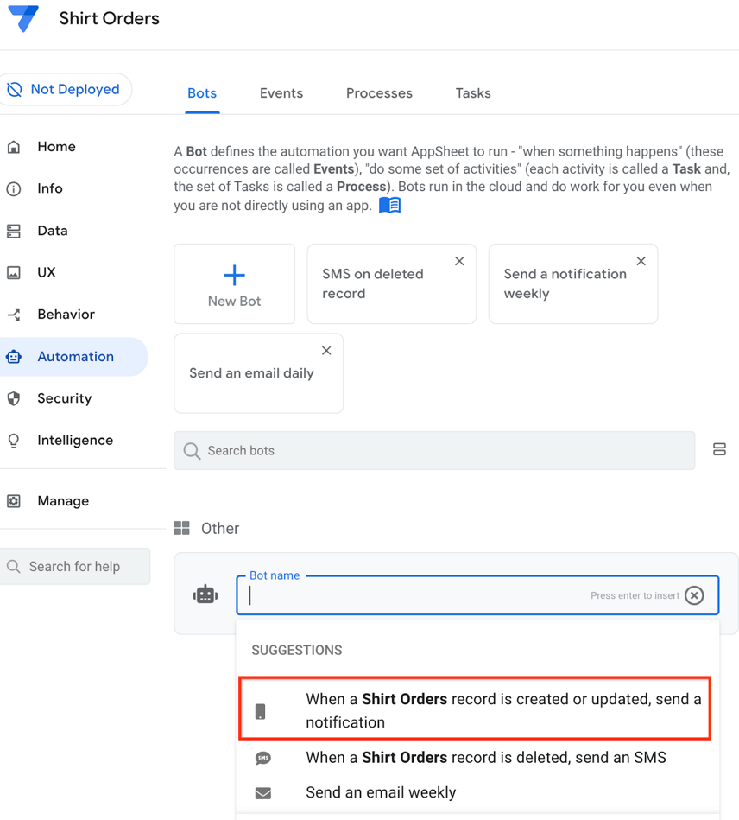
Task: Open the Home section
Action: (56, 147)
